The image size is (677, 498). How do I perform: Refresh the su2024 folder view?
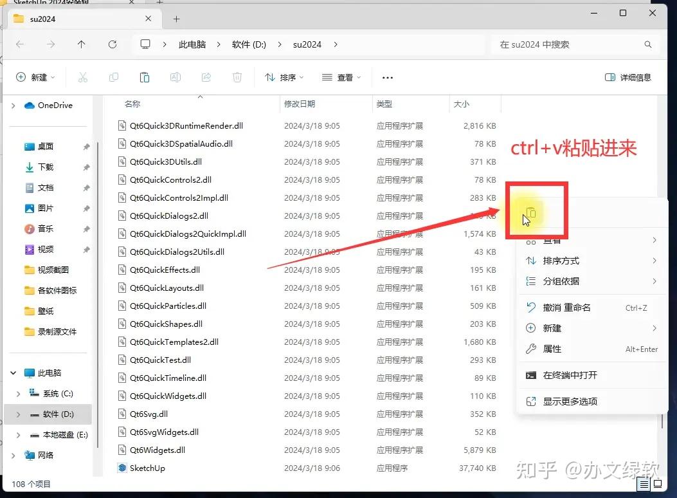tap(113, 44)
